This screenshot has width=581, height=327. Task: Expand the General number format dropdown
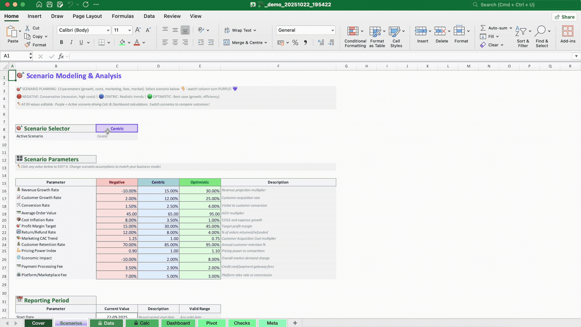332,30
